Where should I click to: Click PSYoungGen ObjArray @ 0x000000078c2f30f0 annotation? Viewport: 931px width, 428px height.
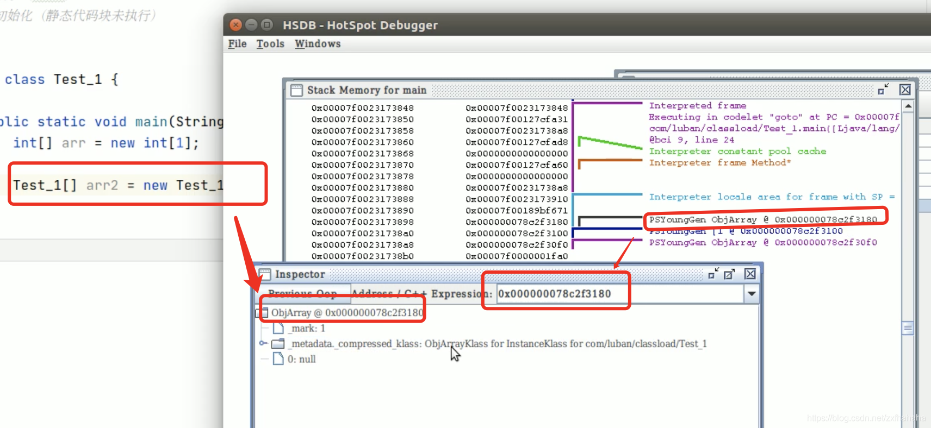pyautogui.click(x=763, y=242)
